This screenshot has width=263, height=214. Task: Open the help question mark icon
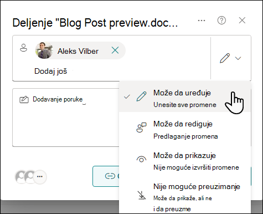click(x=221, y=21)
